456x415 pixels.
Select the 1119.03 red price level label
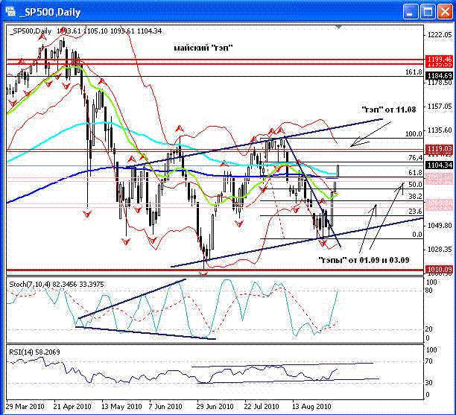439,149
